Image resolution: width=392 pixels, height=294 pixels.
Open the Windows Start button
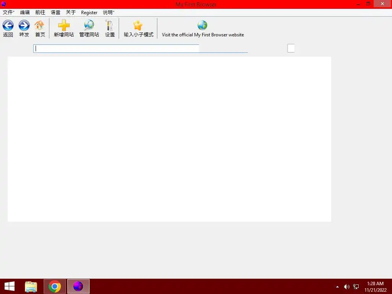(10, 286)
